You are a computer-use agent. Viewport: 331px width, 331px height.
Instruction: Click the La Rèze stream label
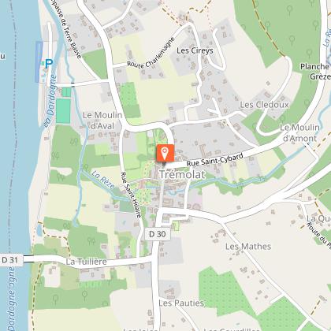click(x=103, y=180)
